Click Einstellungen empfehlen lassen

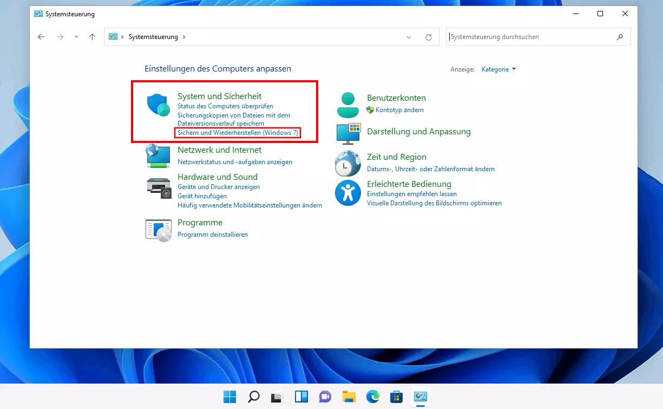(412, 194)
